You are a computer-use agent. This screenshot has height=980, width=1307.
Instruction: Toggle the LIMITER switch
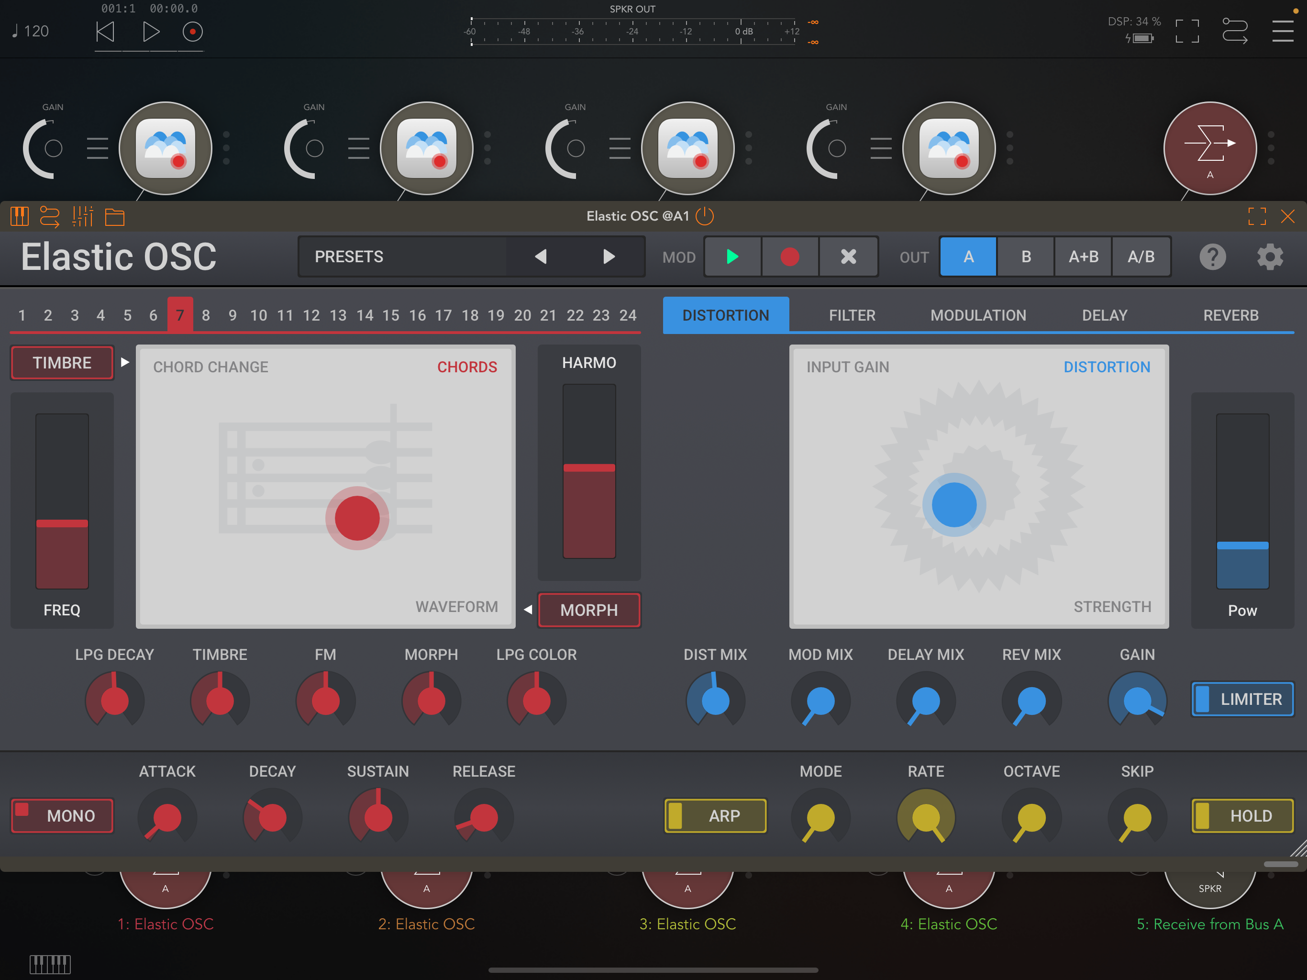click(x=1242, y=699)
